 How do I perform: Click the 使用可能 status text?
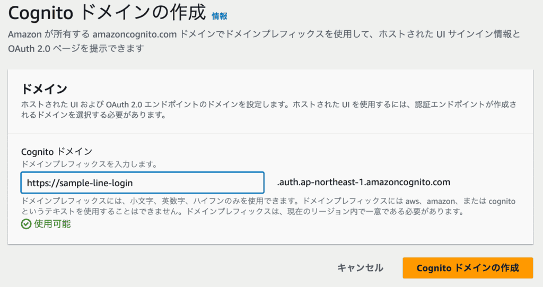pos(52,224)
